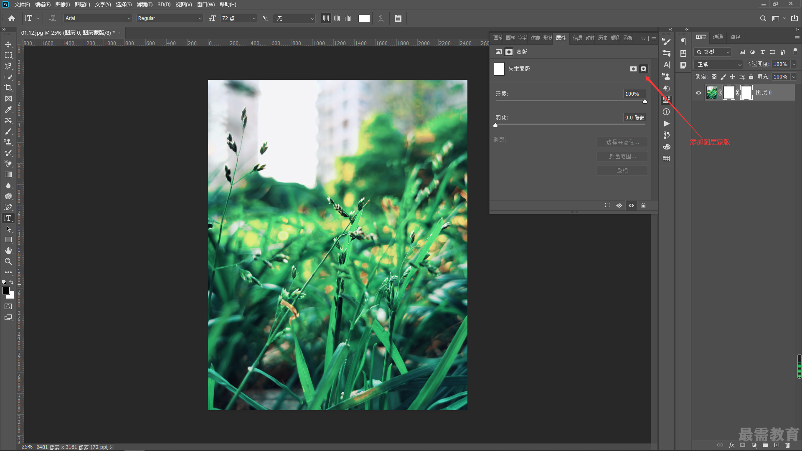Screen dimensions: 802x451
Task: Click the 羽化 feather slider handle
Action: click(x=495, y=125)
